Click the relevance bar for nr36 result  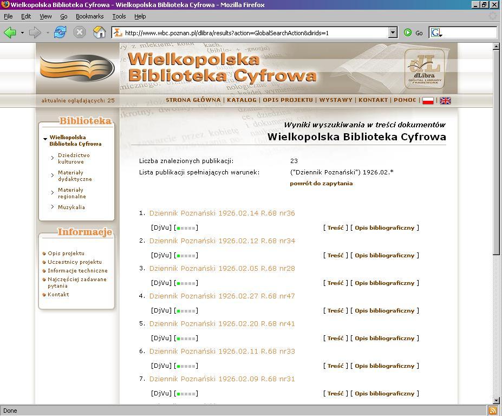click(x=186, y=229)
